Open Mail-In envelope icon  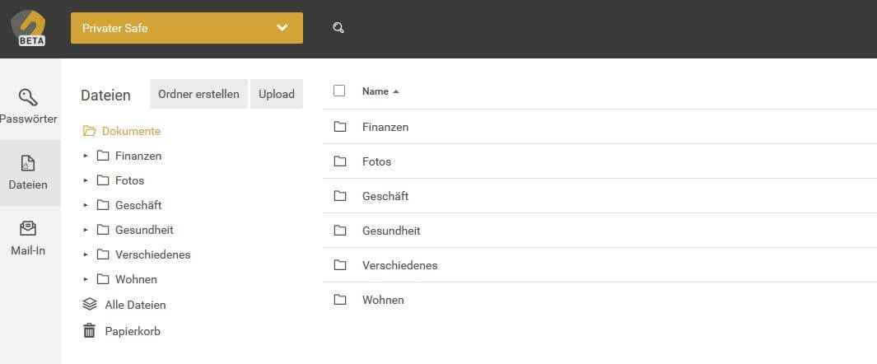click(28, 229)
